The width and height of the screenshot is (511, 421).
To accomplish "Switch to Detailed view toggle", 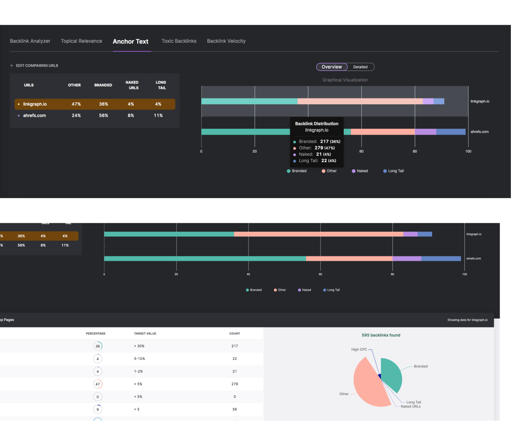I will [360, 67].
